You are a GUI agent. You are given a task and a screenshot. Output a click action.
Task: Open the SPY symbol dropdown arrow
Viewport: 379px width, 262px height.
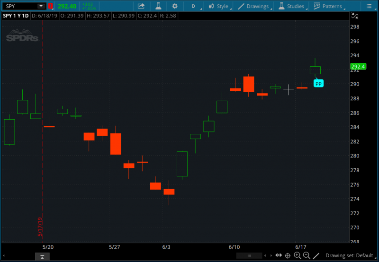41,6
